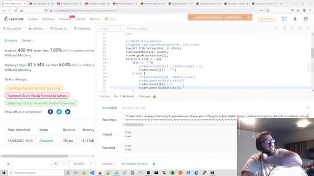Open a new browser tab with plus button
The height and width of the screenshot is (176, 314).
point(281,3)
